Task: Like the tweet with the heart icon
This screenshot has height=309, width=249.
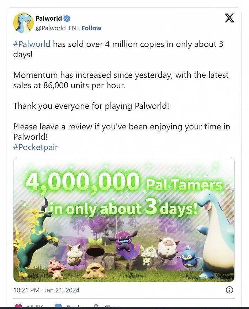Action: (x=18, y=307)
